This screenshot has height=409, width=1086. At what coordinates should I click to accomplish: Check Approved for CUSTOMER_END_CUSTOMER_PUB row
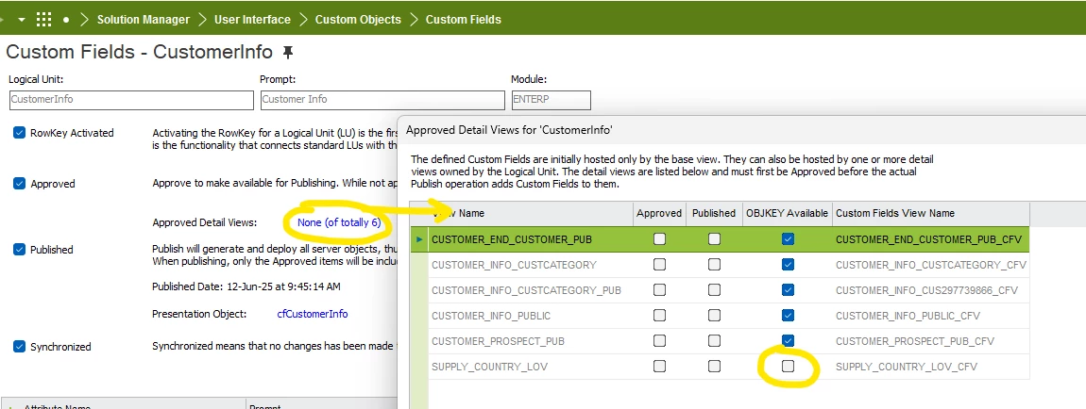(x=659, y=239)
